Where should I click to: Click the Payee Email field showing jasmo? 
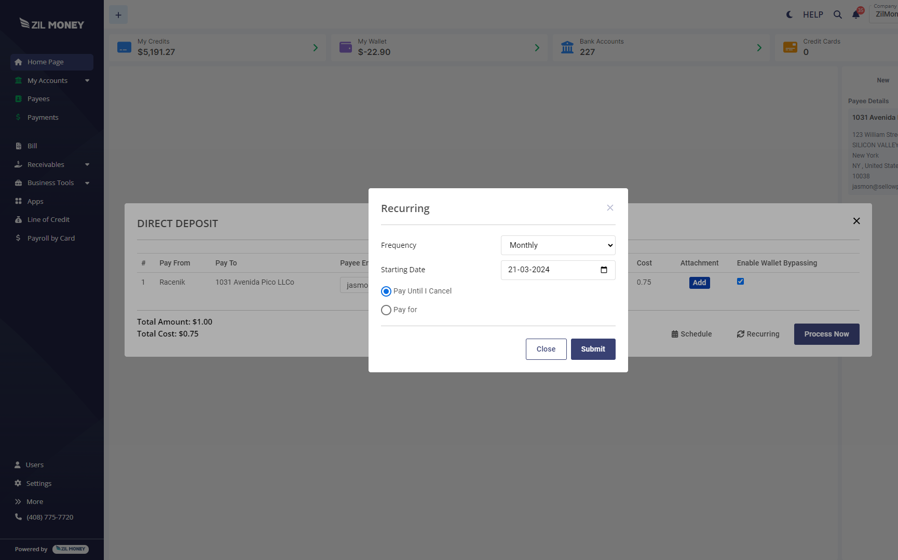tap(355, 285)
